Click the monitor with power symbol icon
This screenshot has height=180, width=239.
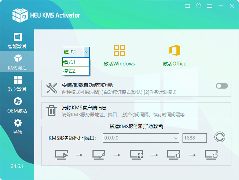point(211,155)
